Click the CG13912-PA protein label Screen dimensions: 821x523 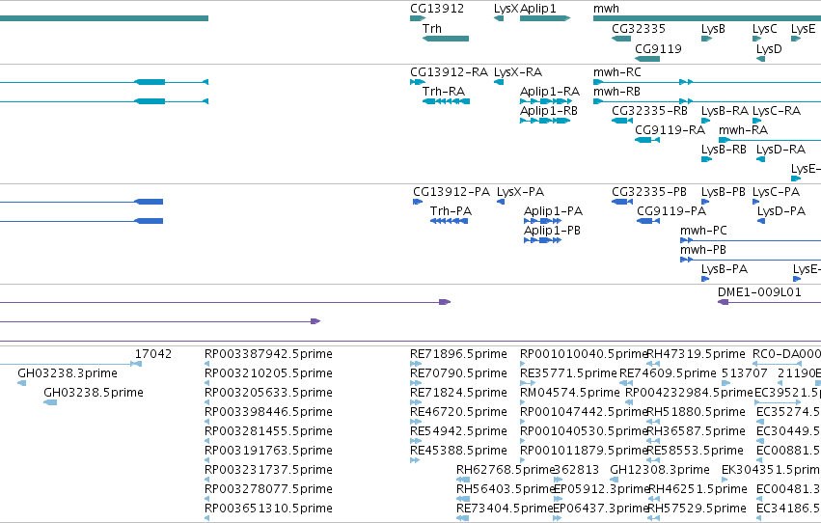pyautogui.click(x=452, y=192)
